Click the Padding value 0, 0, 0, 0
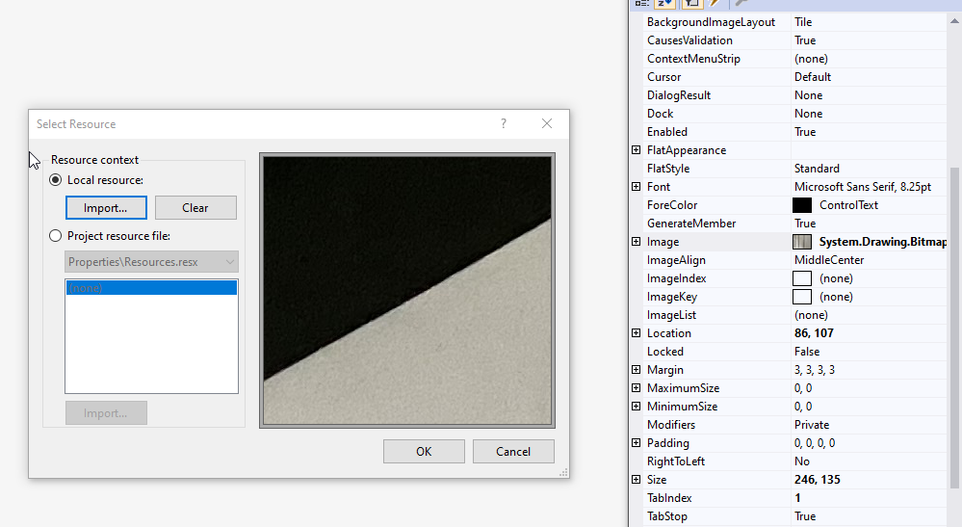 pyautogui.click(x=814, y=443)
